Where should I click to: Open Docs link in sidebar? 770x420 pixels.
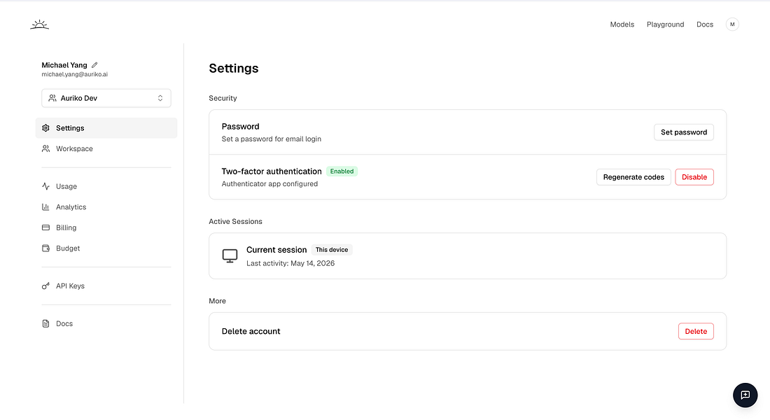[x=106, y=323]
